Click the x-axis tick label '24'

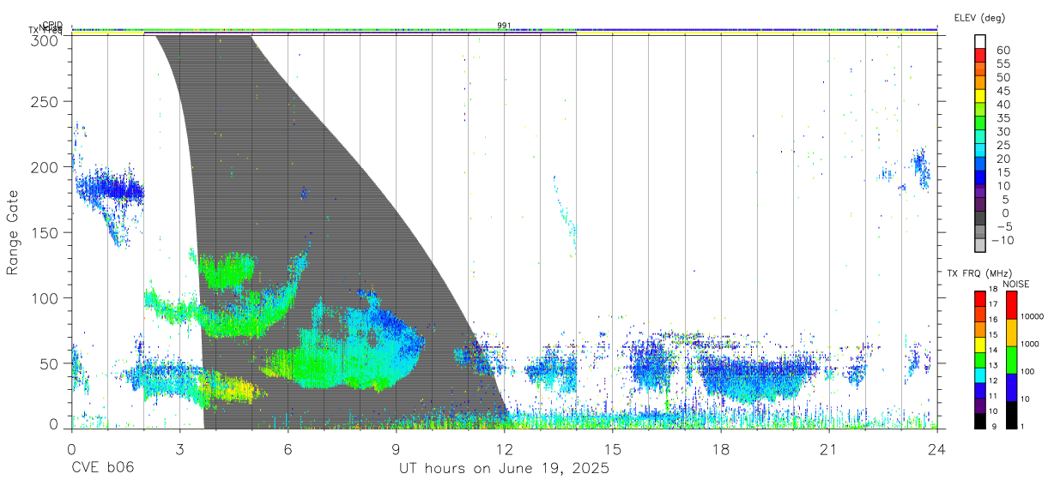pos(937,449)
